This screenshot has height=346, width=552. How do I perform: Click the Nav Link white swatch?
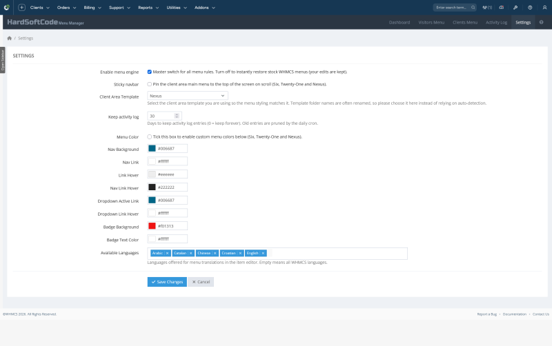coord(152,161)
